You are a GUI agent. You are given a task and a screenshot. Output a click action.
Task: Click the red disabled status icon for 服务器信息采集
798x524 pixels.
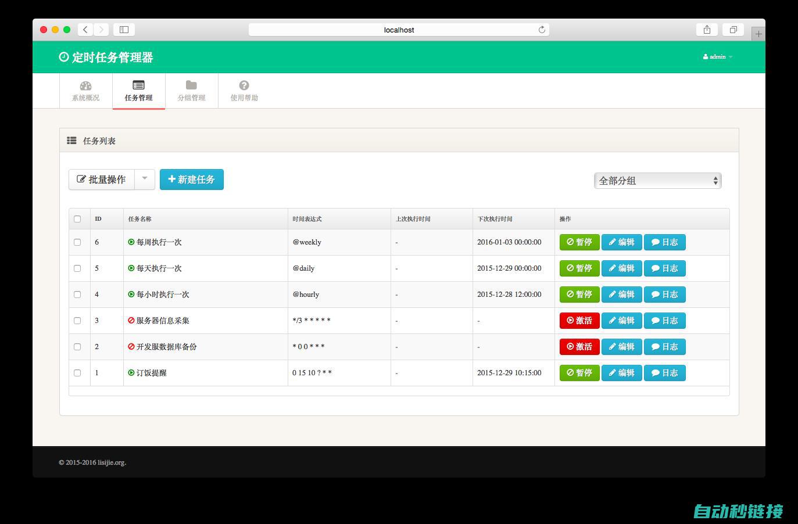[x=131, y=320]
